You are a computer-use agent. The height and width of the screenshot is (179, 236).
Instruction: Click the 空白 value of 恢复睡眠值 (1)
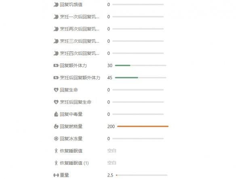pyautogui.click(x=112, y=163)
